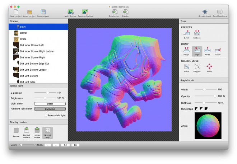Click the Z position slider
The width and height of the screenshot is (237, 164).
pos(45,93)
